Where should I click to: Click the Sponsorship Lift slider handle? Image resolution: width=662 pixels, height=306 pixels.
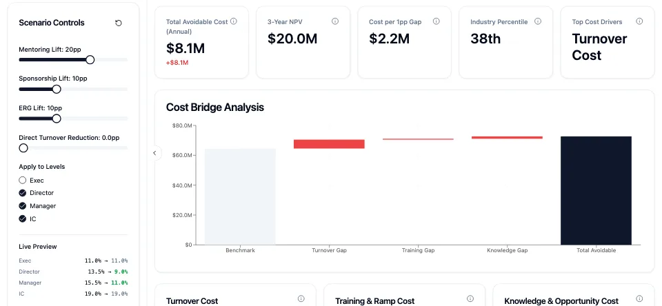coord(57,89)
